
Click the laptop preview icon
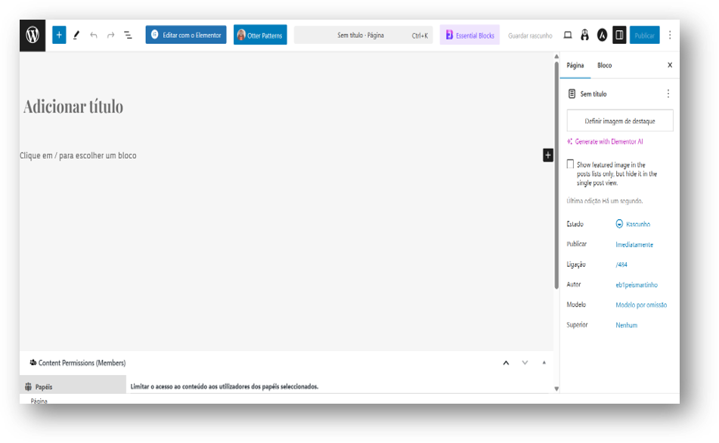(568, 36)
